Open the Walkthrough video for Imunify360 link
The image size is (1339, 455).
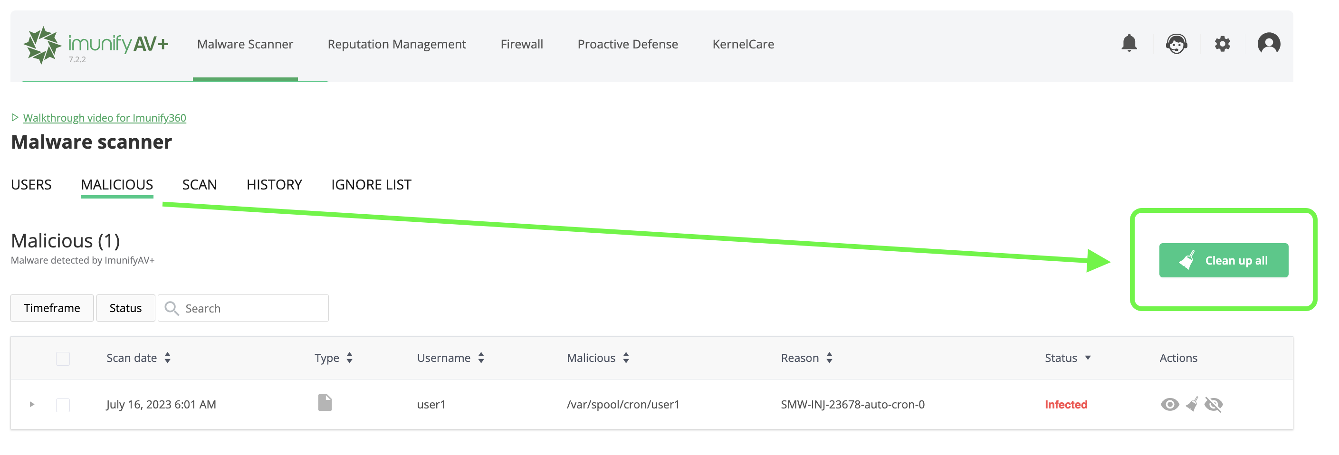(x=105, y=118)
